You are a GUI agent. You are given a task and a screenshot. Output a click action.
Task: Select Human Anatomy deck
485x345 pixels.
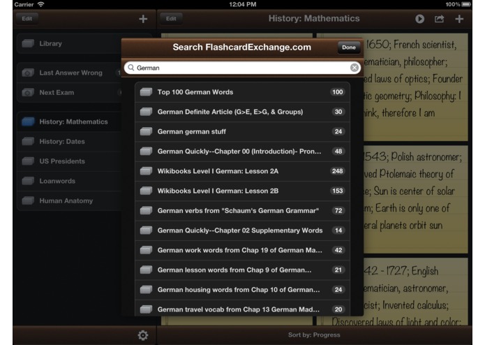pyautogui.click(x=70, y=201)
